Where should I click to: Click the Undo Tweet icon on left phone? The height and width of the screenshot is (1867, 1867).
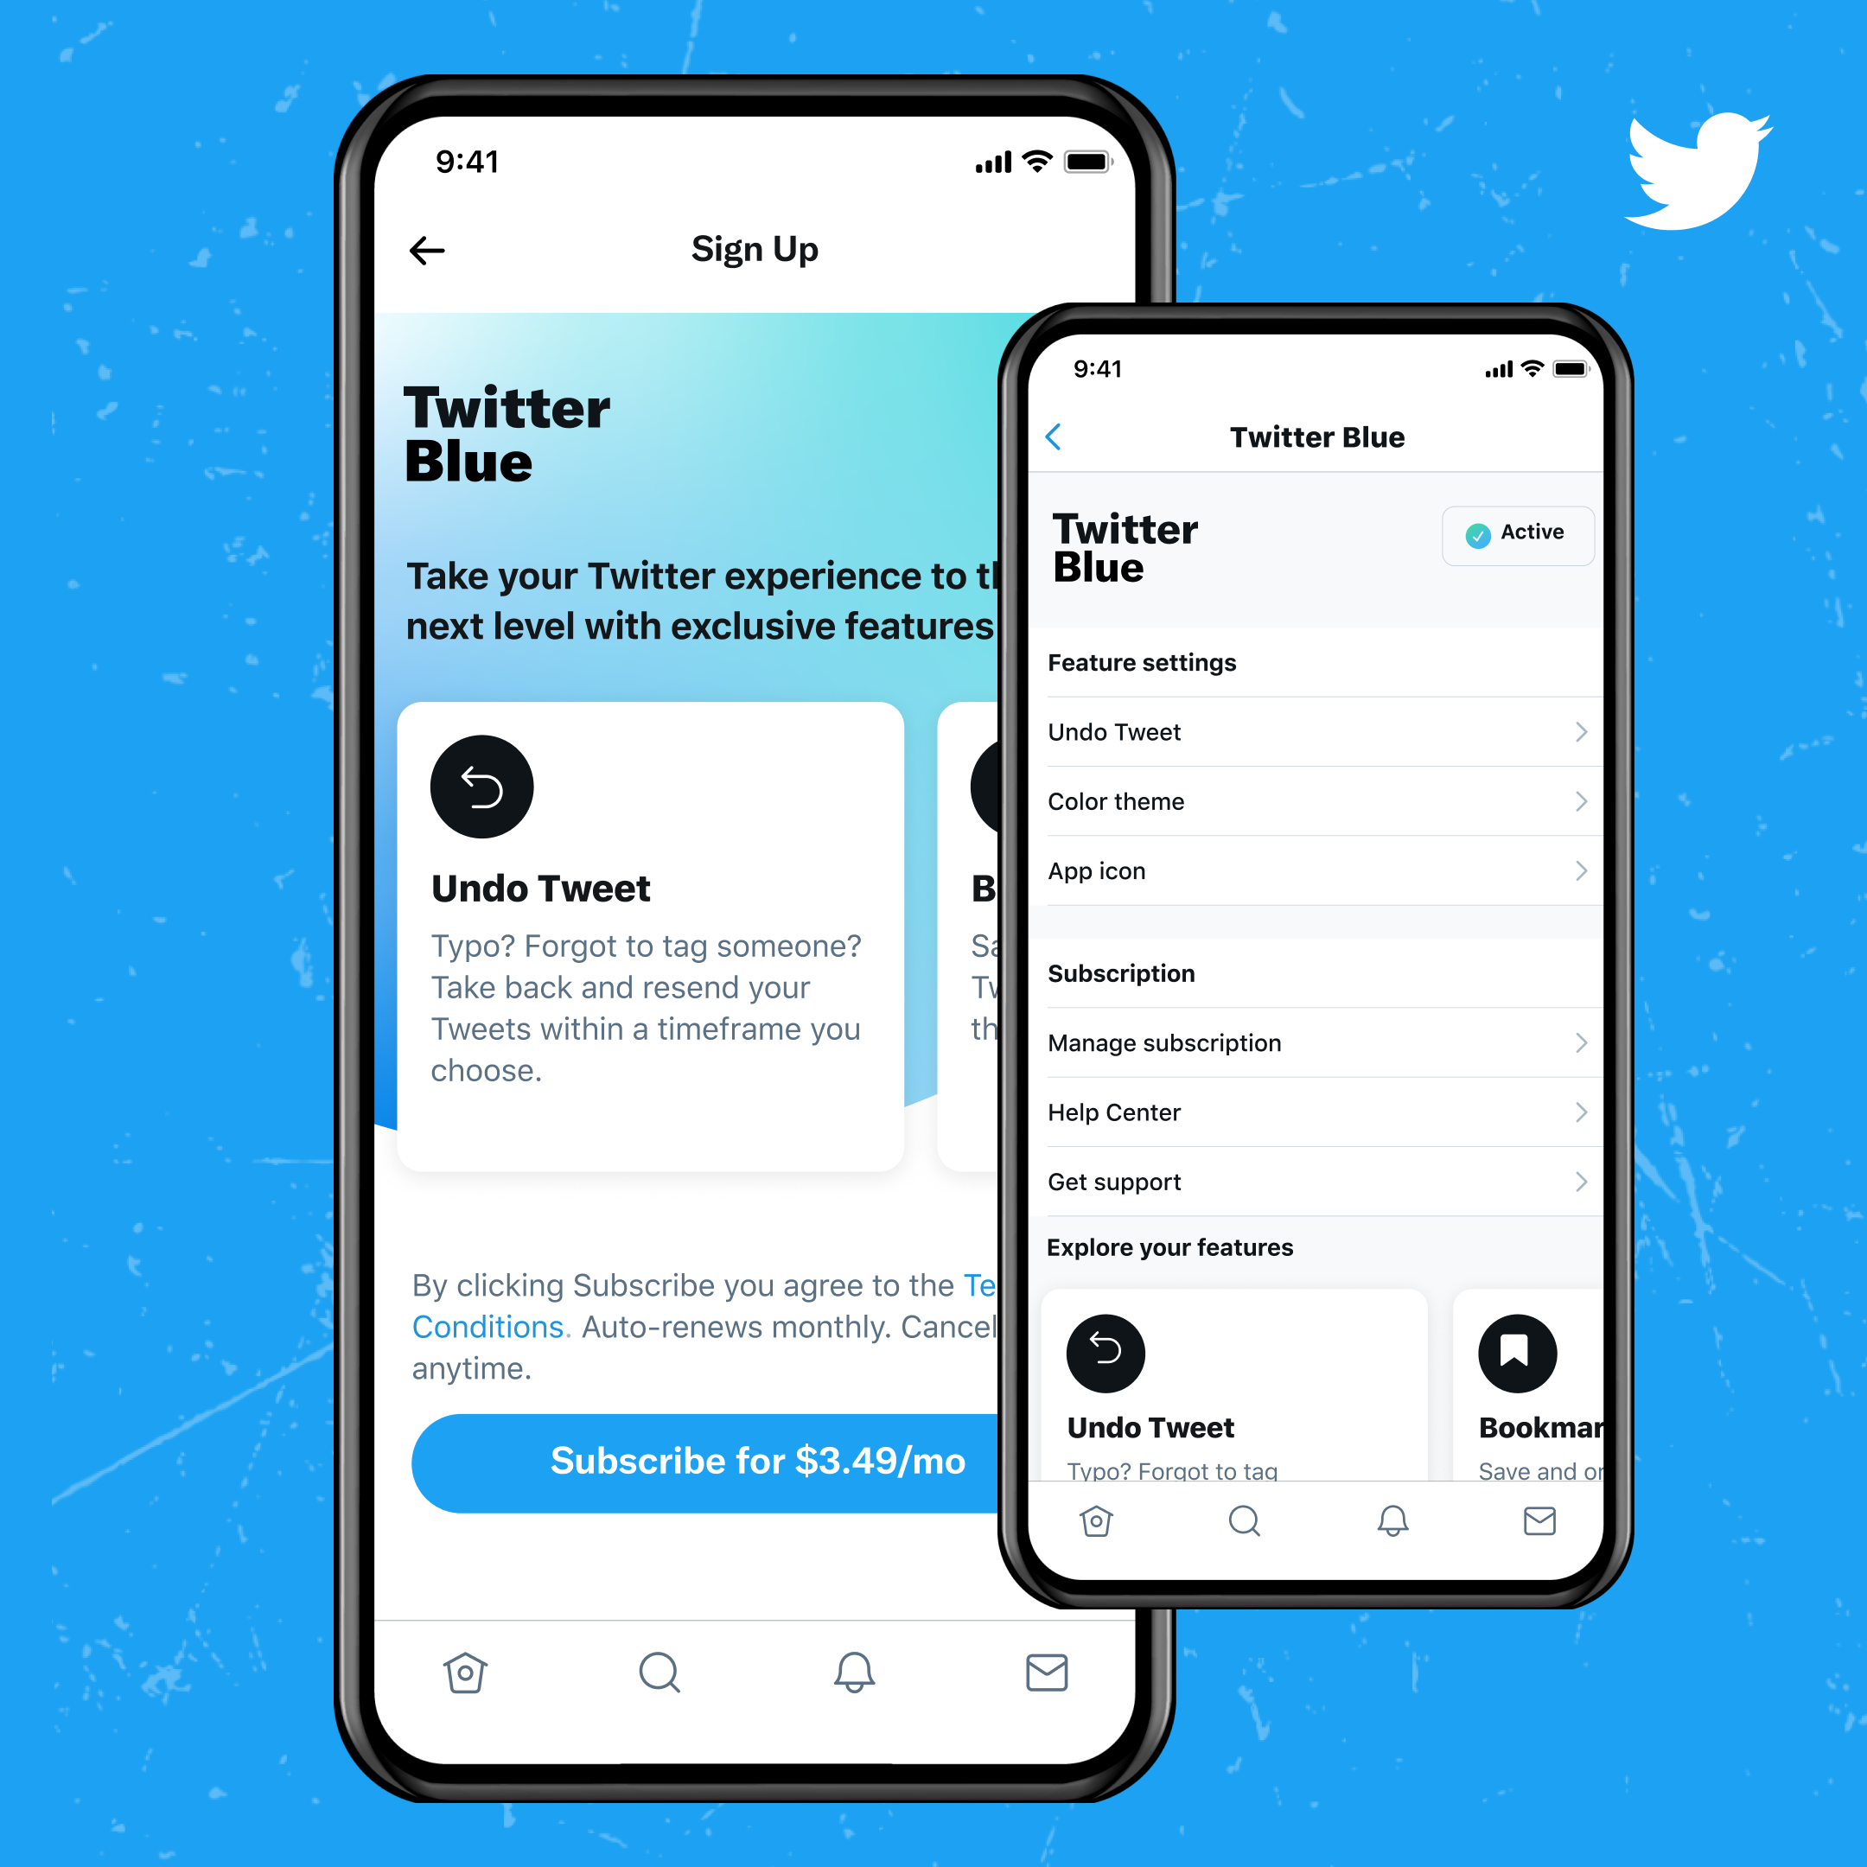pos(481,766)
